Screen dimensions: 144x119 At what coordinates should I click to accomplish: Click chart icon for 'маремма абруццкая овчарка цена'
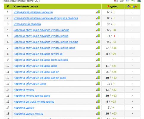tap(98, 66)
